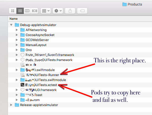Switch to icon view
This screenshot has width=152, height=115.
click(13, 11)
